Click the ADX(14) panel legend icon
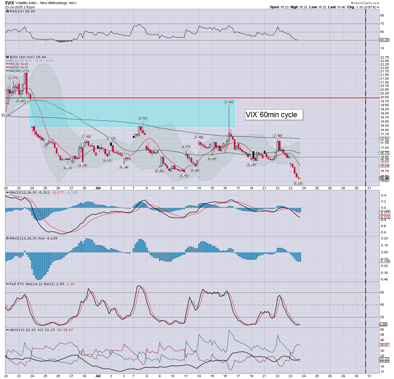 (x=8, y=330)
